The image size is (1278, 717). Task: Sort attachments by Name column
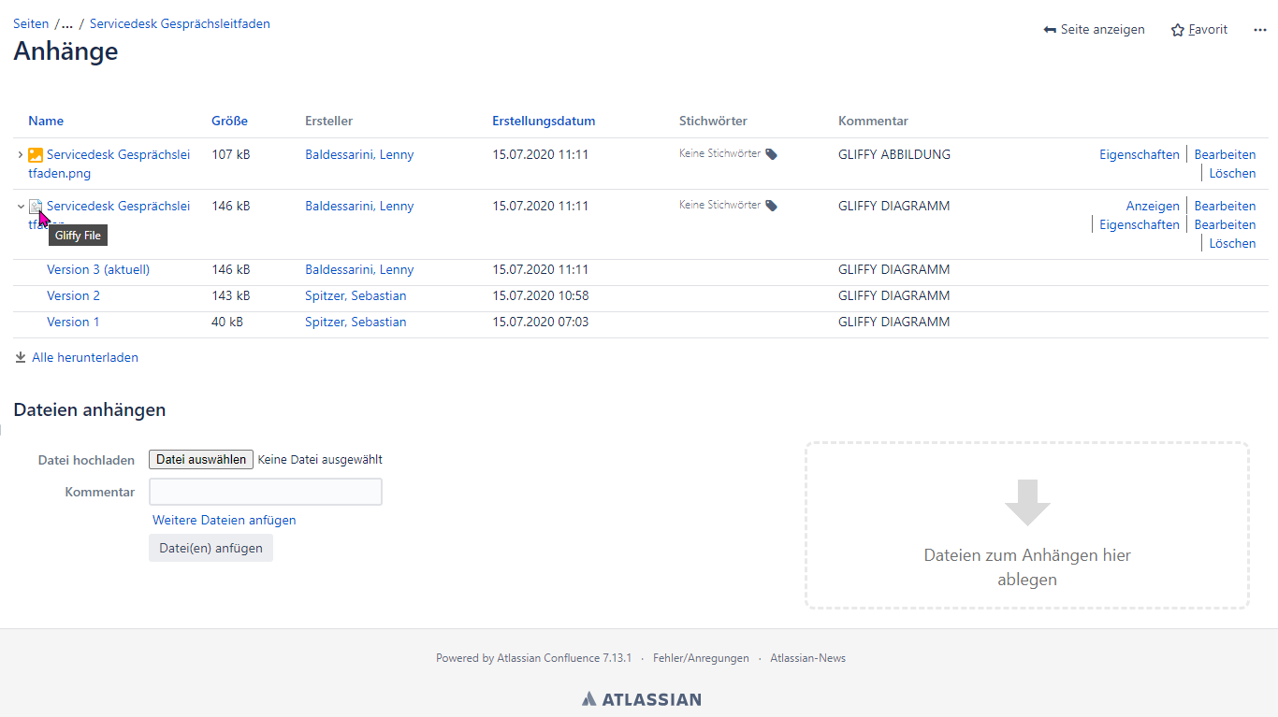(x=46, y=121)
